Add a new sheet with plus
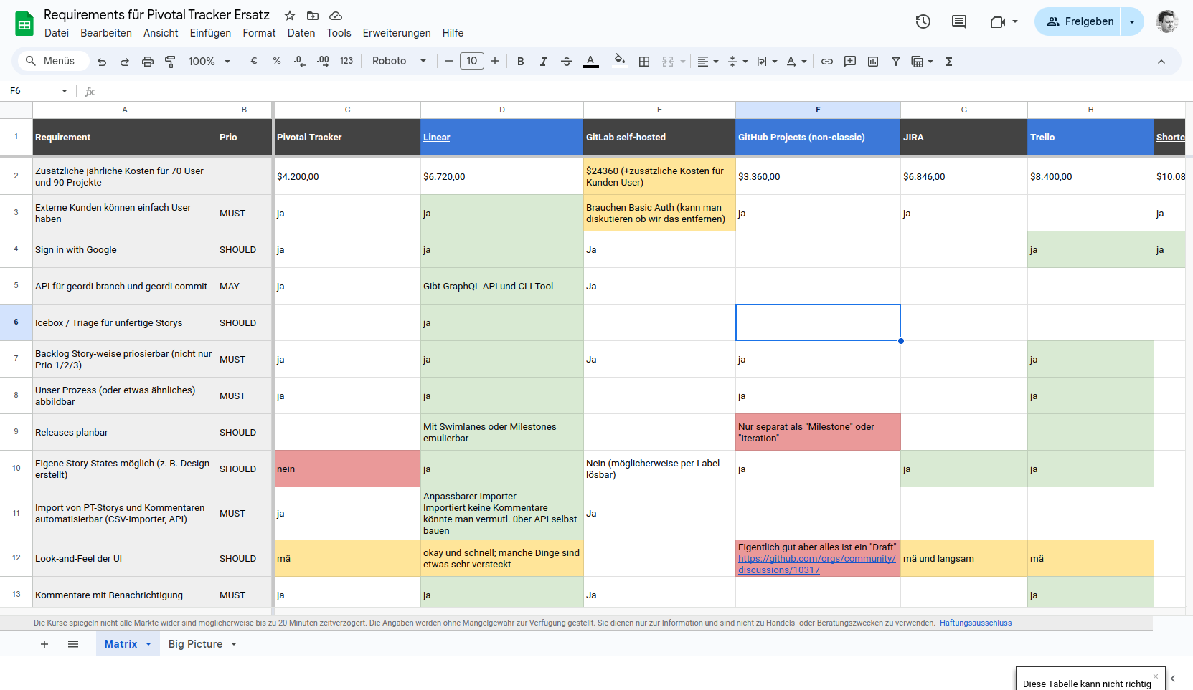 tap(44, 644)
